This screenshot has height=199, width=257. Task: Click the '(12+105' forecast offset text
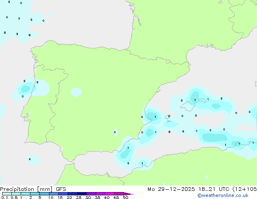tap(245, 189)
